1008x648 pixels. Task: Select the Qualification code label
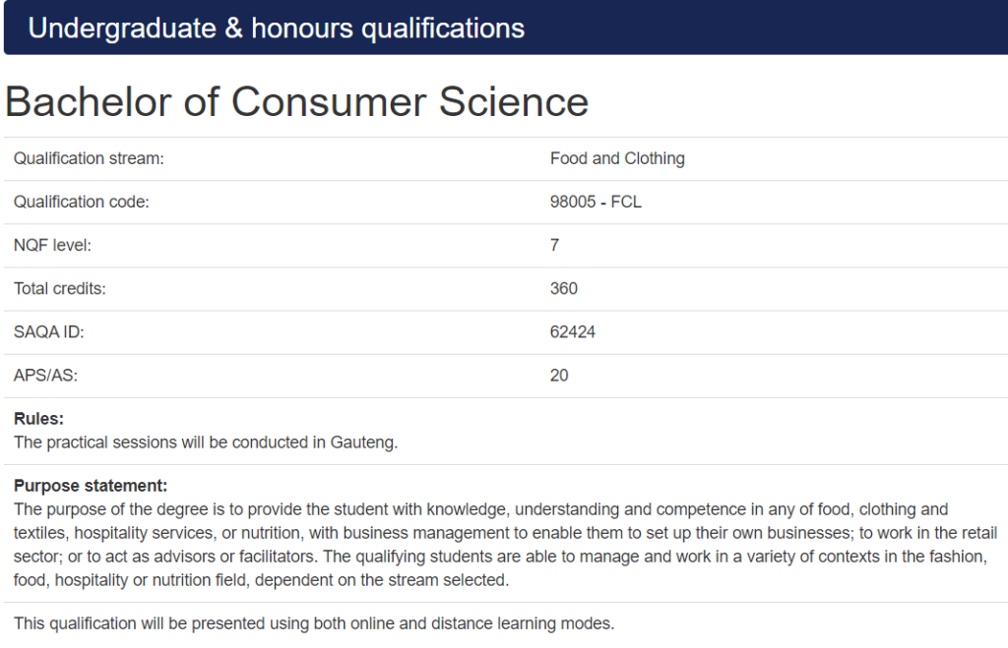81,202
